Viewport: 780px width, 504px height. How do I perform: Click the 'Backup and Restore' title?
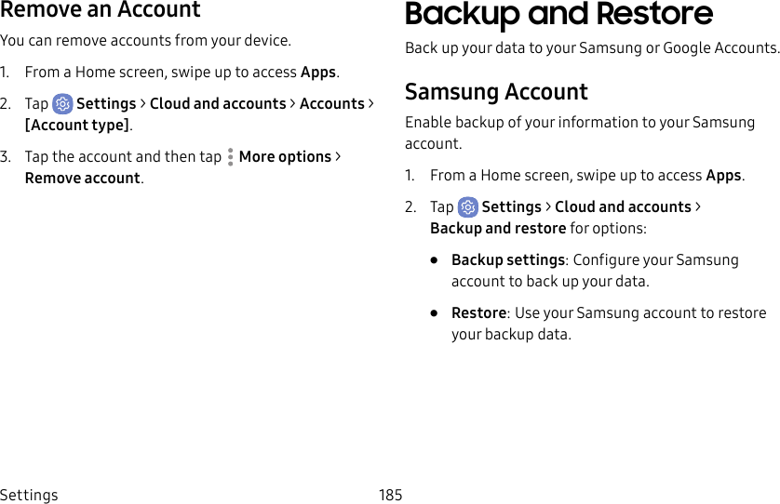click(x=558, y=15)
